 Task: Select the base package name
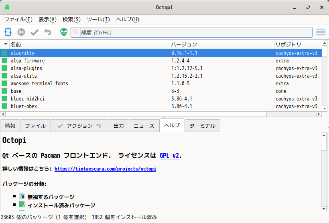16,91
